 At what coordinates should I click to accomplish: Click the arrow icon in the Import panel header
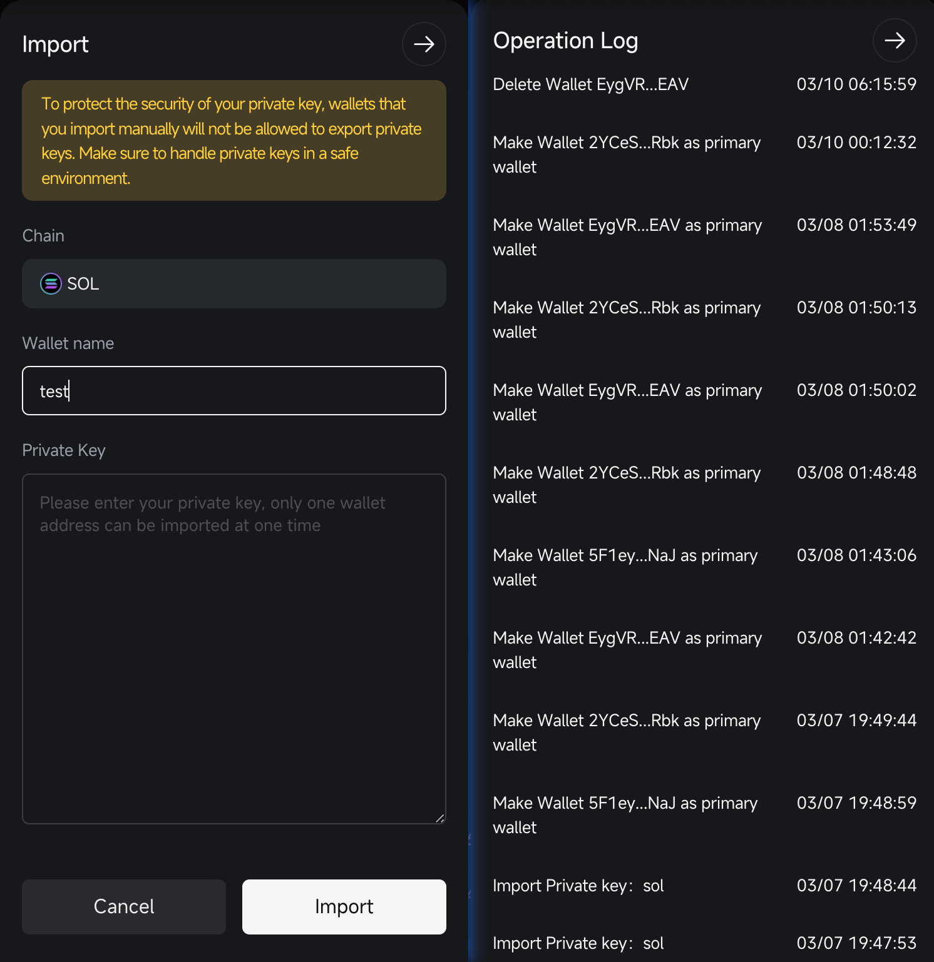(x=424, y=44)
